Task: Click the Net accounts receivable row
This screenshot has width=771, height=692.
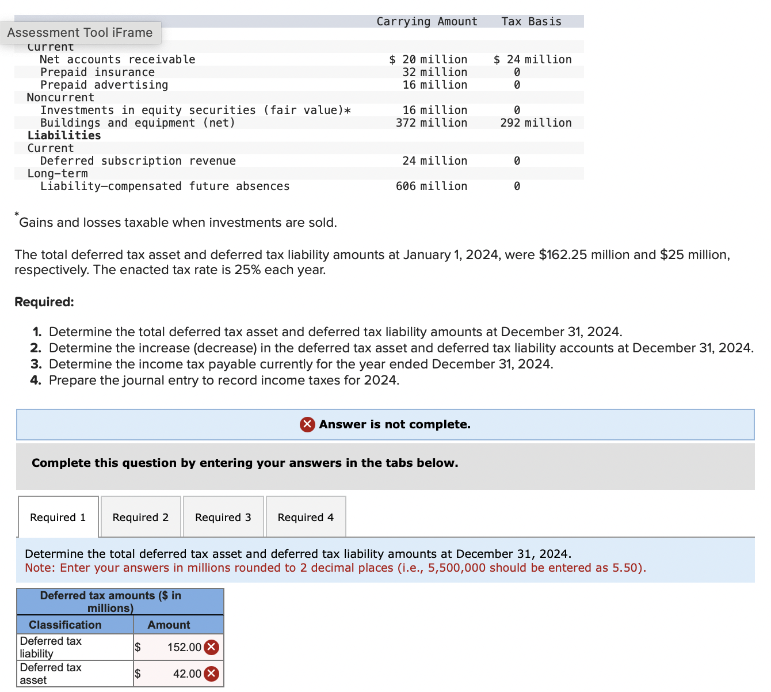Action: click(x=117, y=59)
